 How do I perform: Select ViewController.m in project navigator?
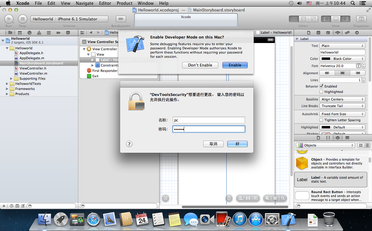tap(33, 73)
